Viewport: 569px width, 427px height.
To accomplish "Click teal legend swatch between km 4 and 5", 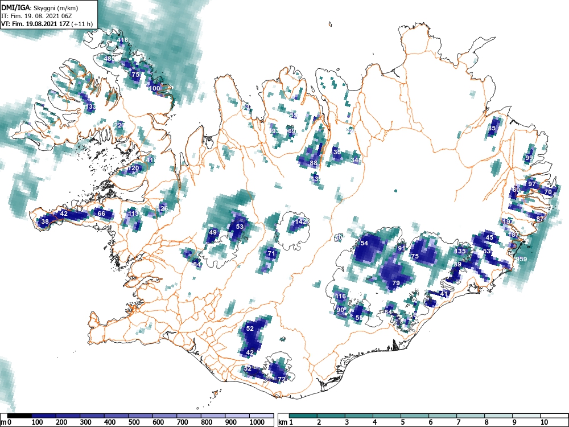I will [x=387, y=416].
